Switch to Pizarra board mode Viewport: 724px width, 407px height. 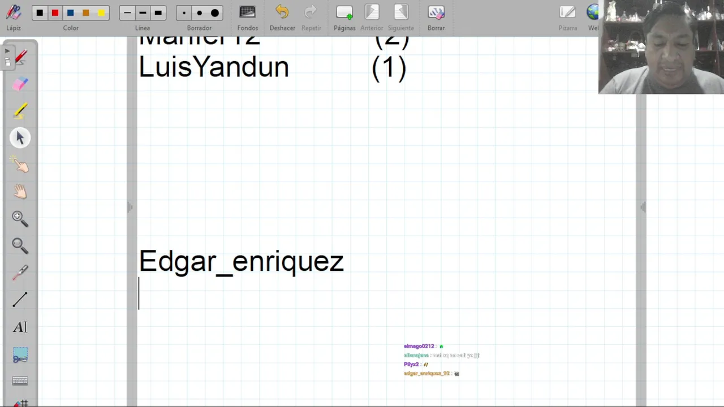pos(567,17)
